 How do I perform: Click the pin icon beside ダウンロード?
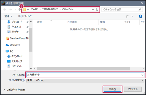(x=27, y=22)
